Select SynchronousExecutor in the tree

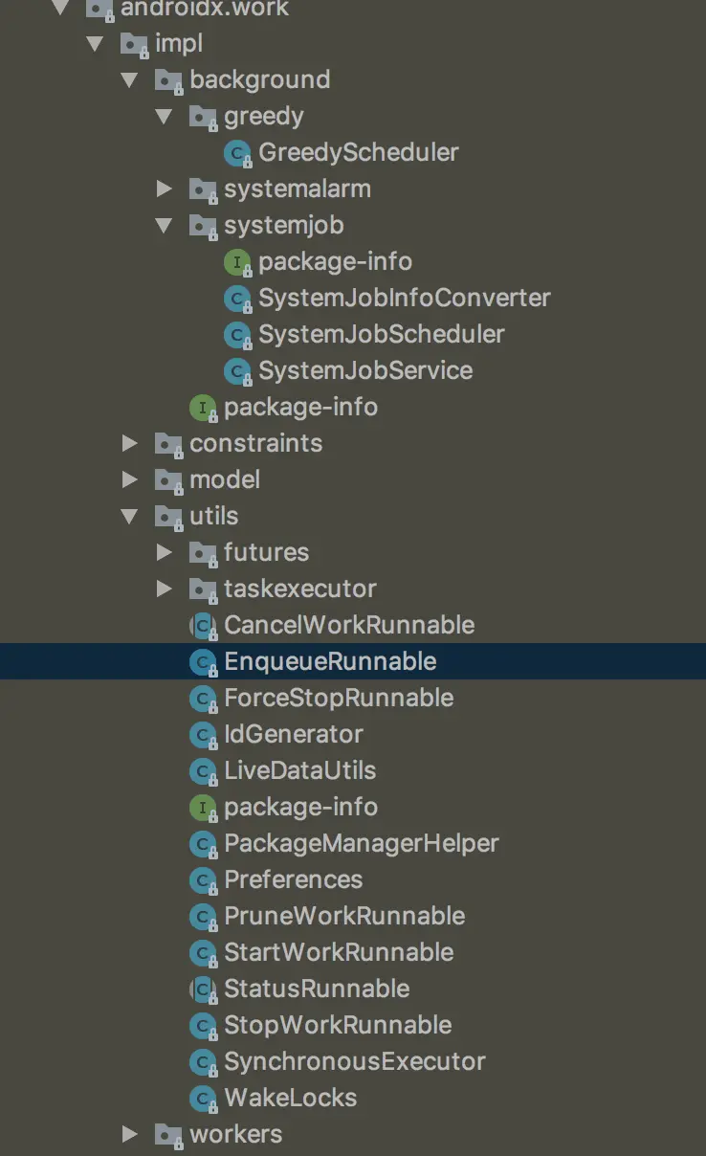(x=354, y=1062)
